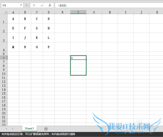
Task: Add a new sheet with the plus icon
Action: tap(46, 129)
